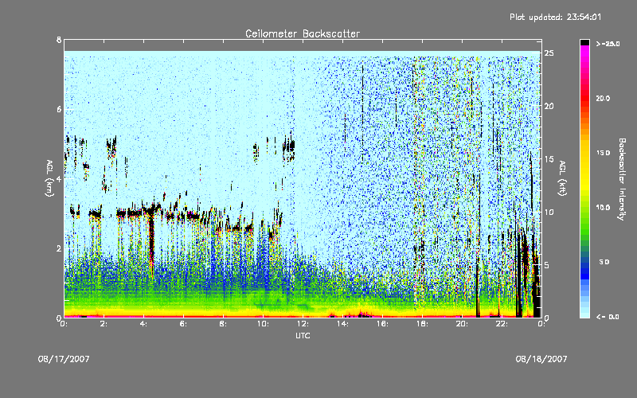Click the "22:" hour tick on UTC axis

pos(502,324)
